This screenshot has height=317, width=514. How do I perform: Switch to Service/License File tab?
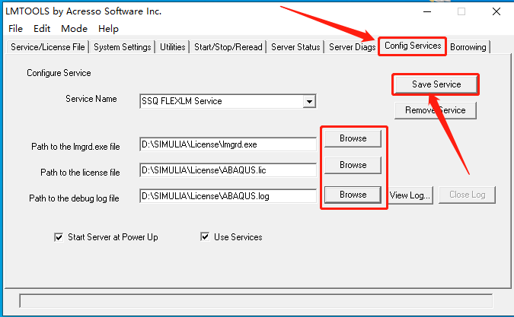tap(48, 47)
